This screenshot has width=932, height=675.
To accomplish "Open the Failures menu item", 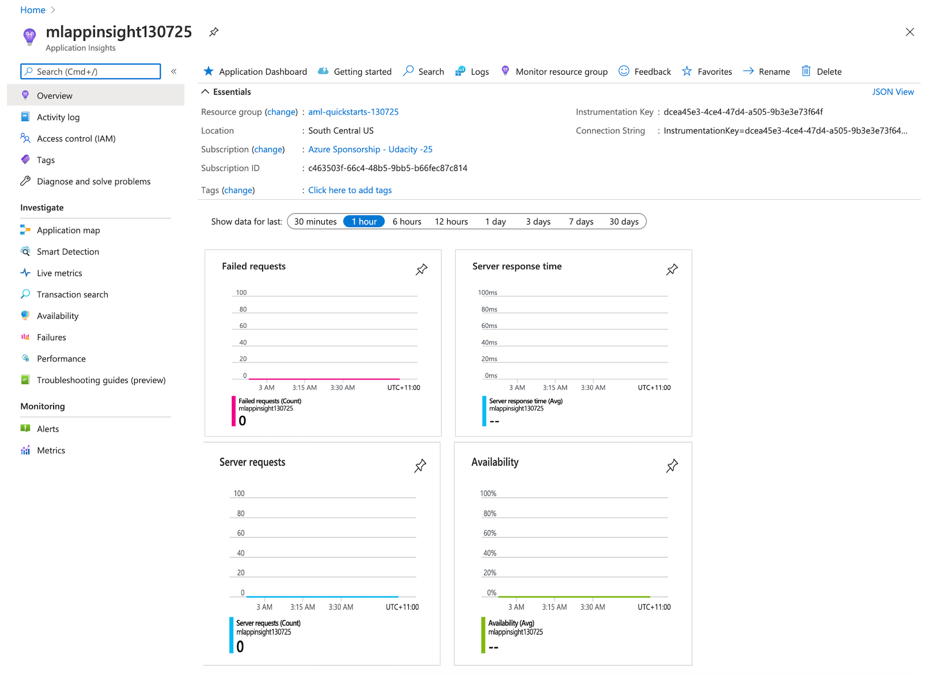I will (x=51, y=337).
